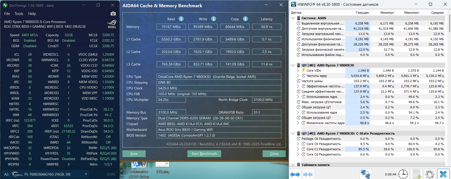Expand the Эффективные частоты row

pos(298,86)
